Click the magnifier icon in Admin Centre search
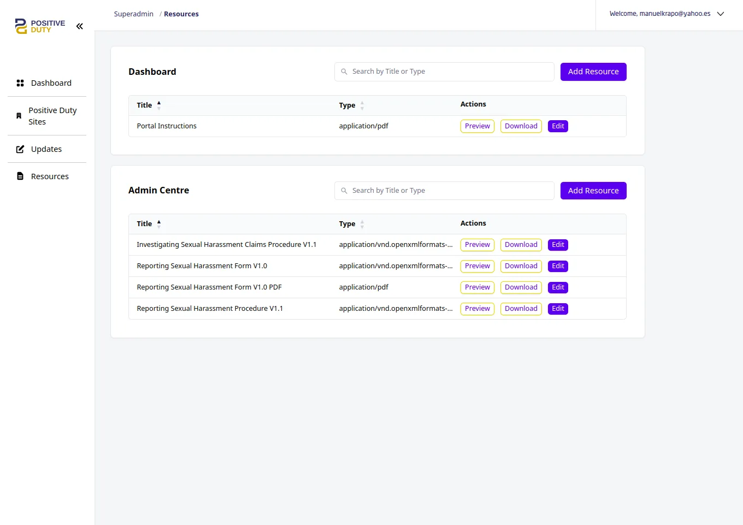 click(344, 190)
